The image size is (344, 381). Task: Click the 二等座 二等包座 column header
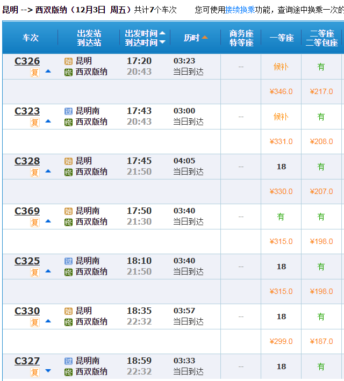coord(322,38)
